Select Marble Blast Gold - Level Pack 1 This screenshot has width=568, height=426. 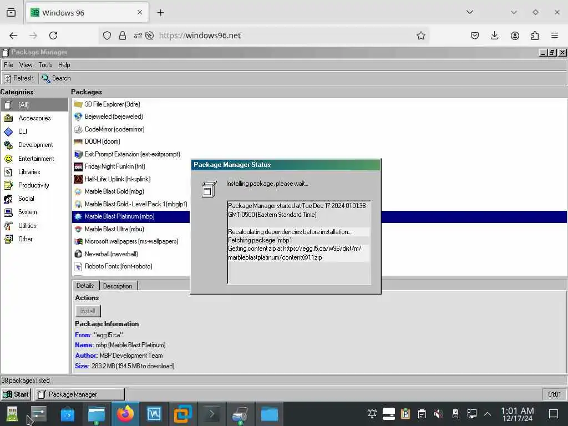point(131,204)
